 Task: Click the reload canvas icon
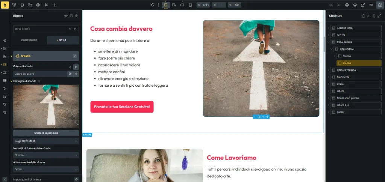pos(153,5)
